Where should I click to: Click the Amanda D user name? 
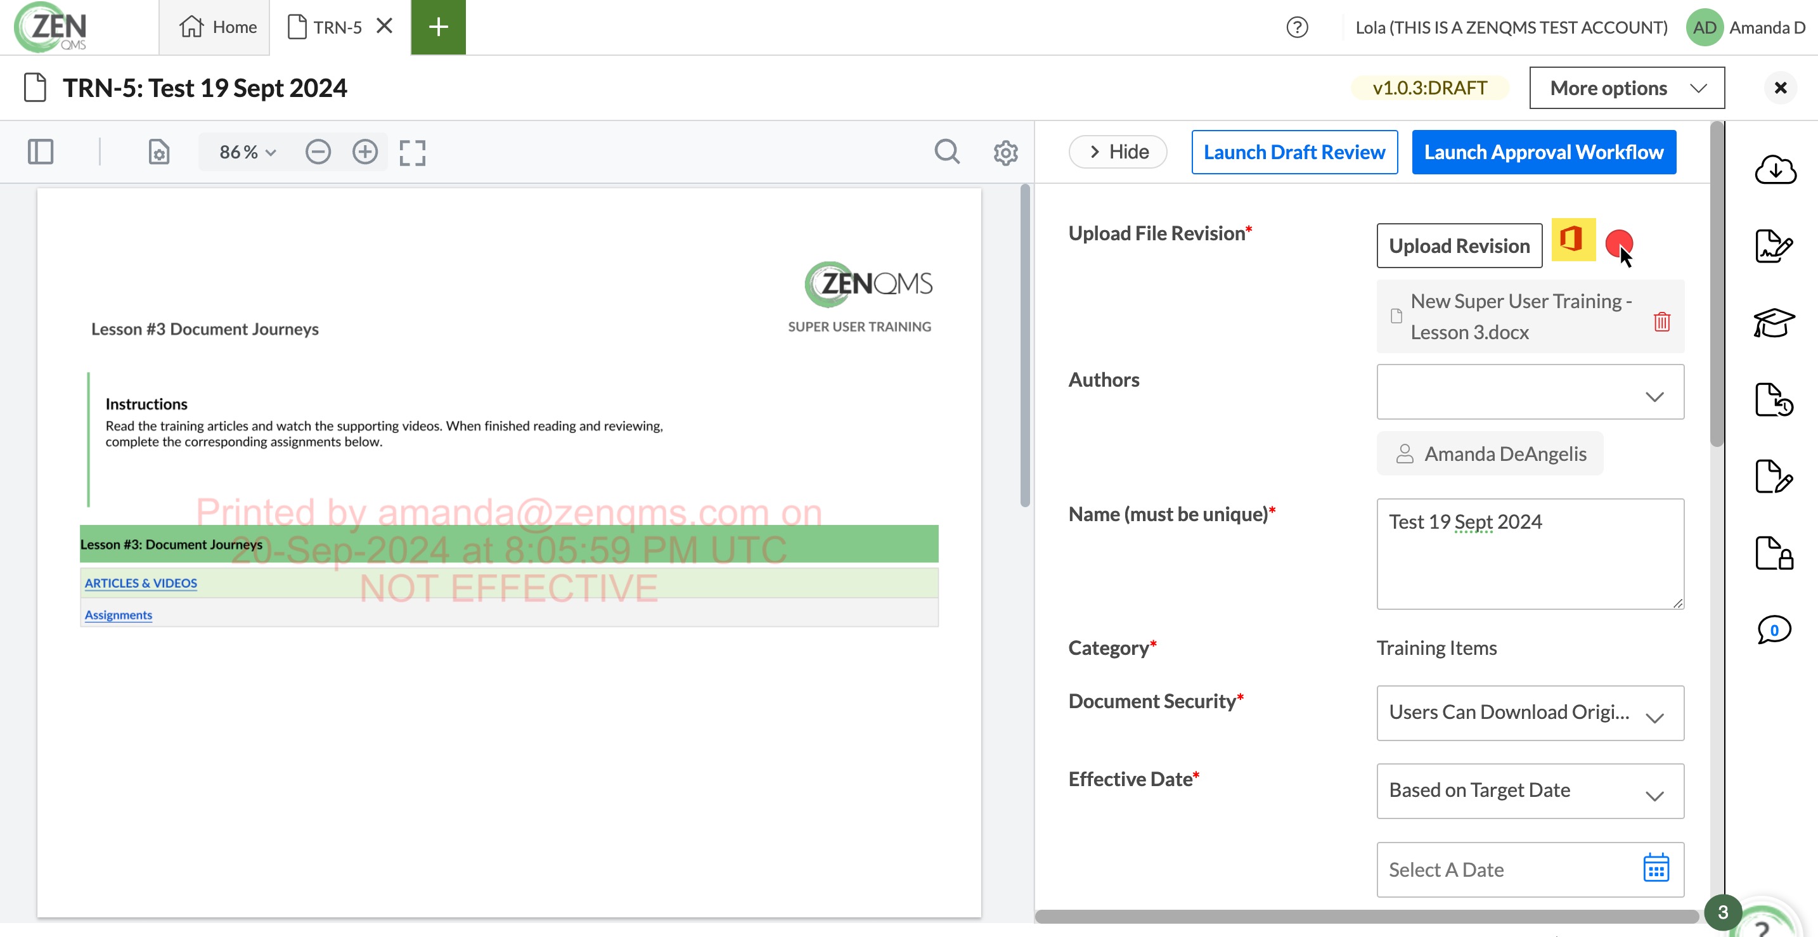coord(1767,27)
